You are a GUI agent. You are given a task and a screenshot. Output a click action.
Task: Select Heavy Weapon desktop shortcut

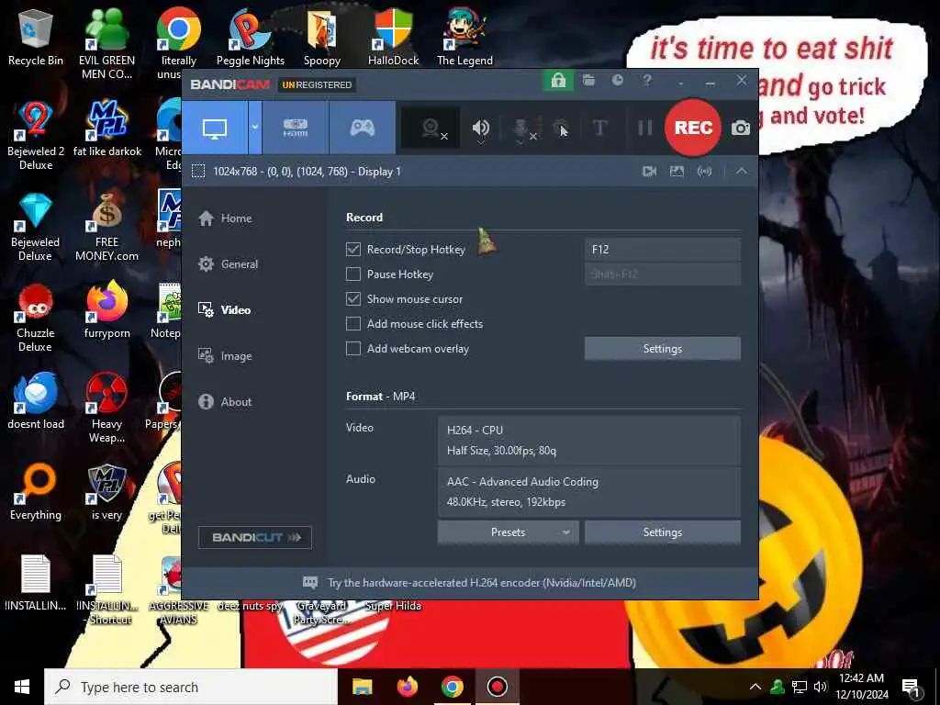106,408
